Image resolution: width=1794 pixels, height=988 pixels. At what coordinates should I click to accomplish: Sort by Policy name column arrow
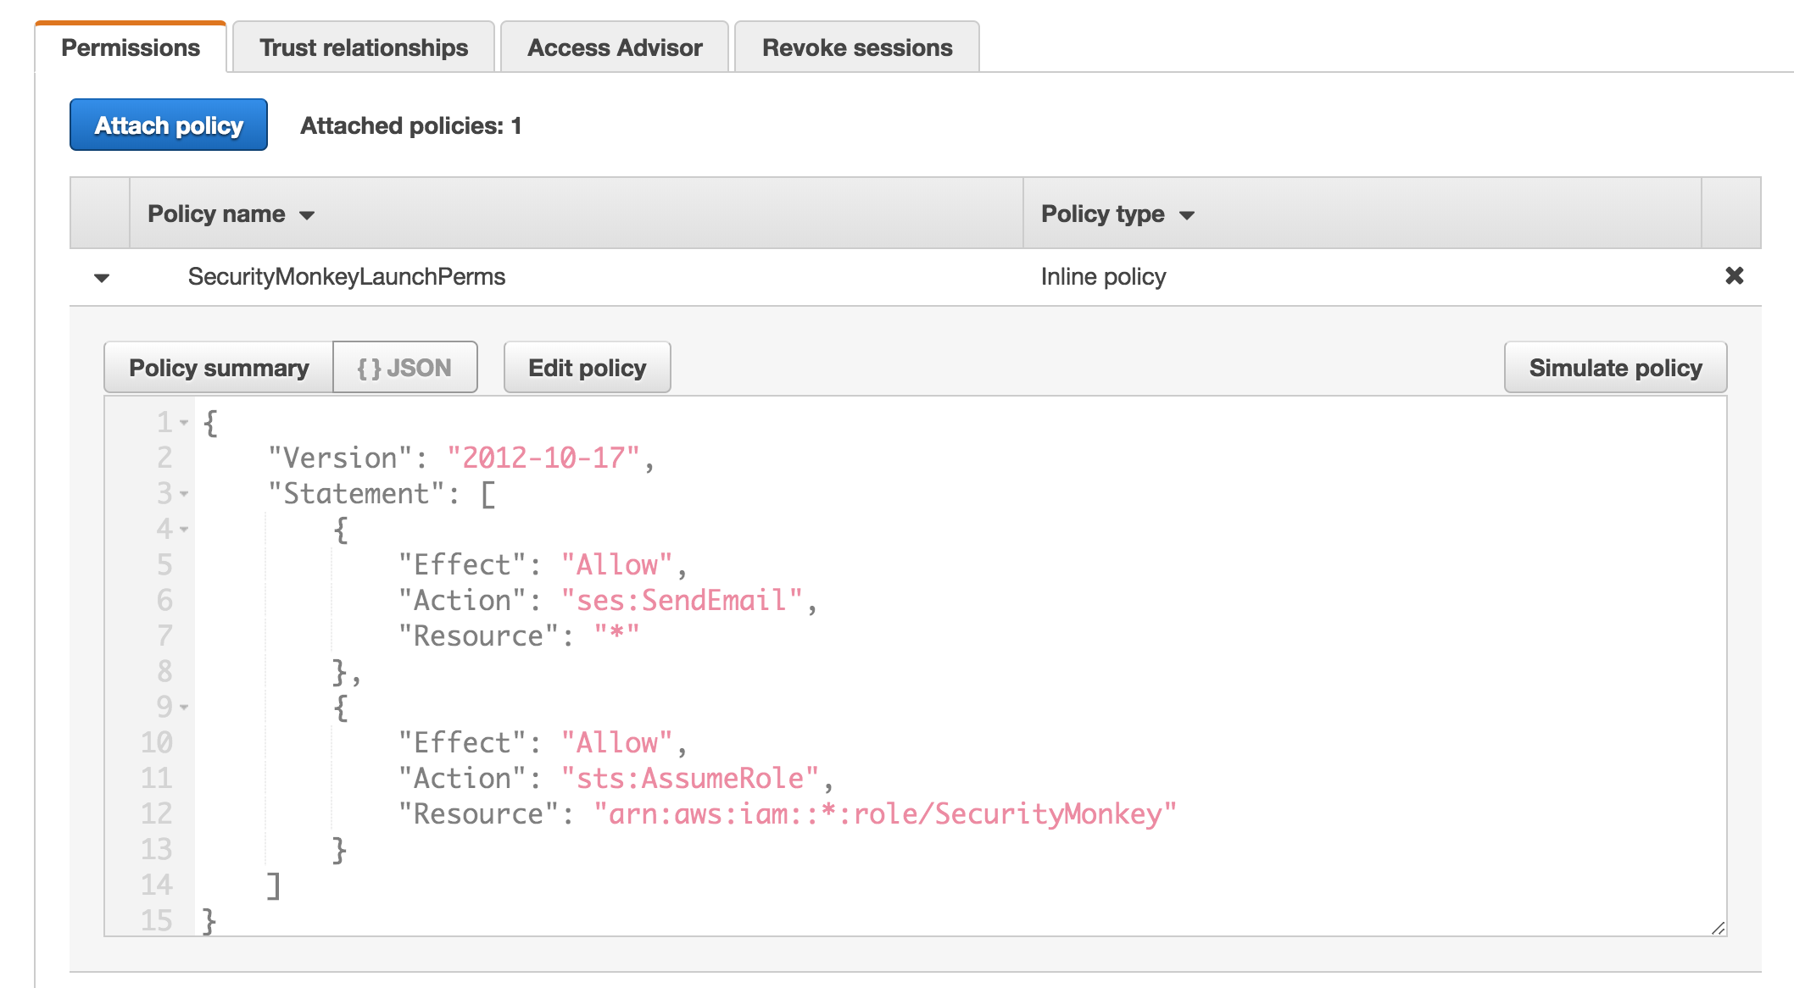[307, 215]
